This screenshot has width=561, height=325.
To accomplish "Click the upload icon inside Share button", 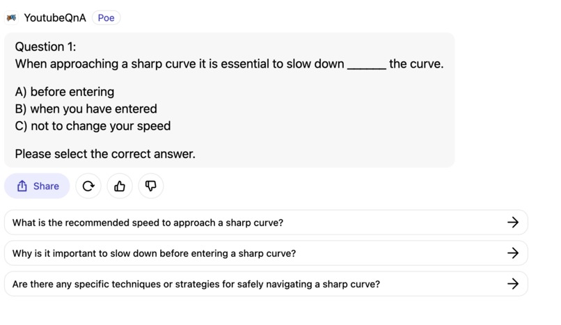I will pyautogui.click(x=22, y=186).
